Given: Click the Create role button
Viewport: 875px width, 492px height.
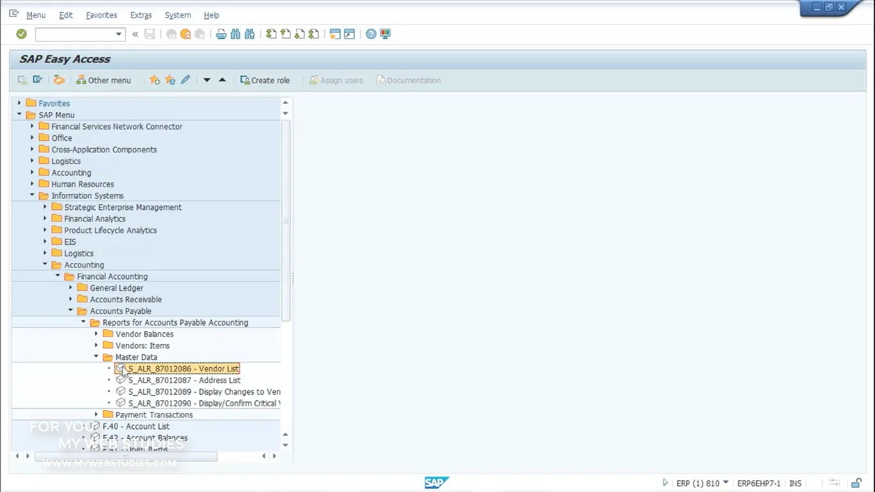Looking at the screenshot, I should [x=265, y=80].
